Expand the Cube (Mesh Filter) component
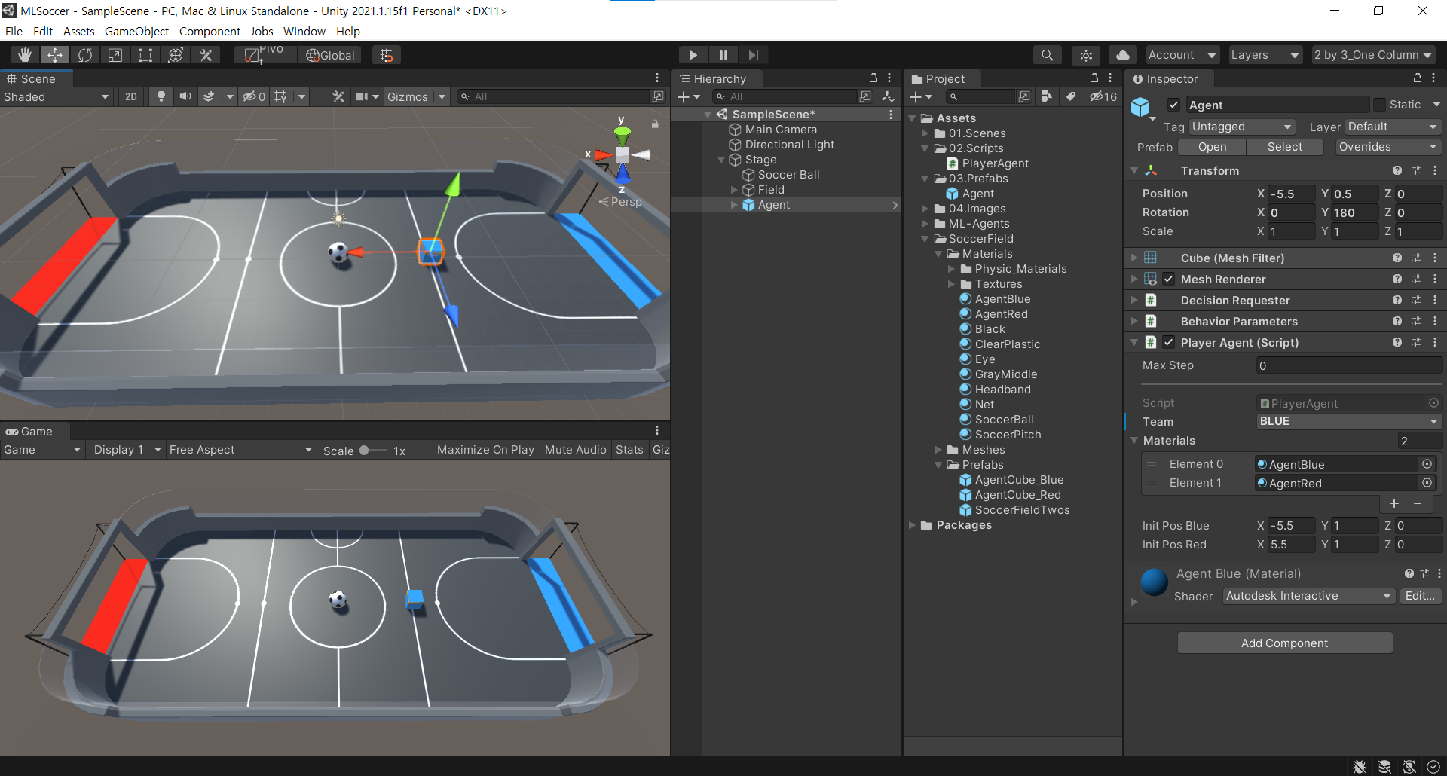The height and width of the screenshot is (776, 1447). pos(1134,258)
